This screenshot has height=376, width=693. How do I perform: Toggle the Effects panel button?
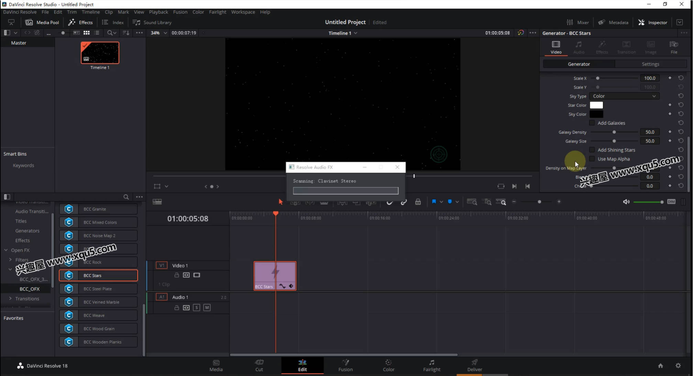[80, 22]
